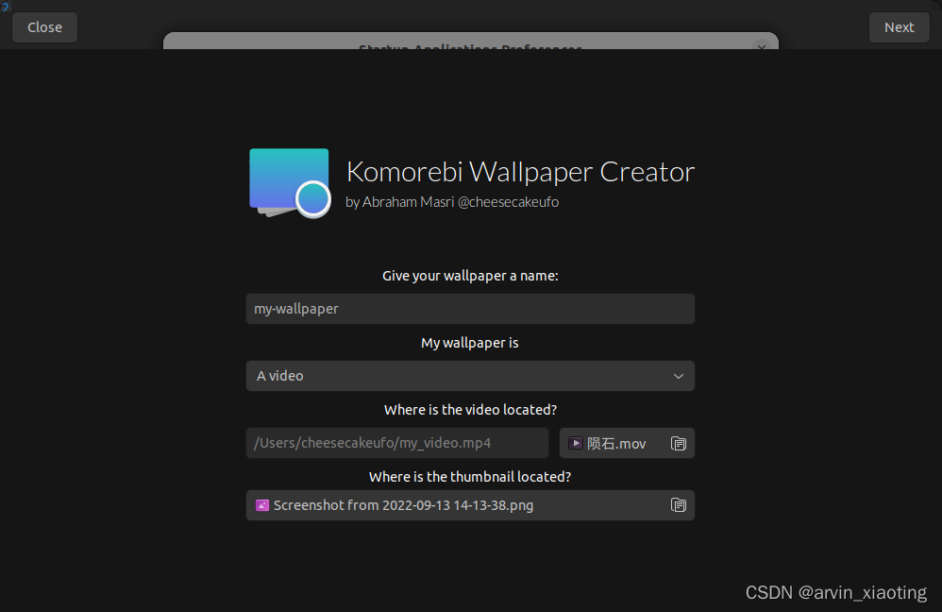The image size is (942, 612).
Task: Click the Next button
Action: [x=899, y=27]
